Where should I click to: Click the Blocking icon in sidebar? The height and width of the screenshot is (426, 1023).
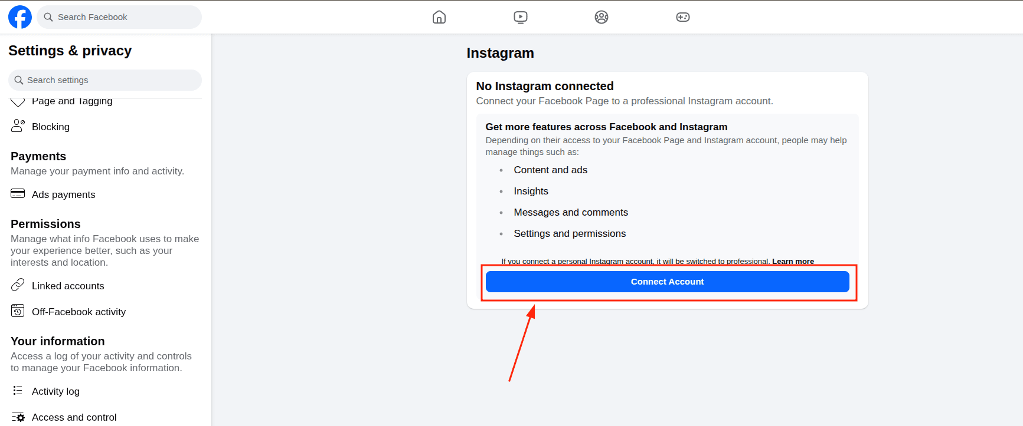(18, 126)
